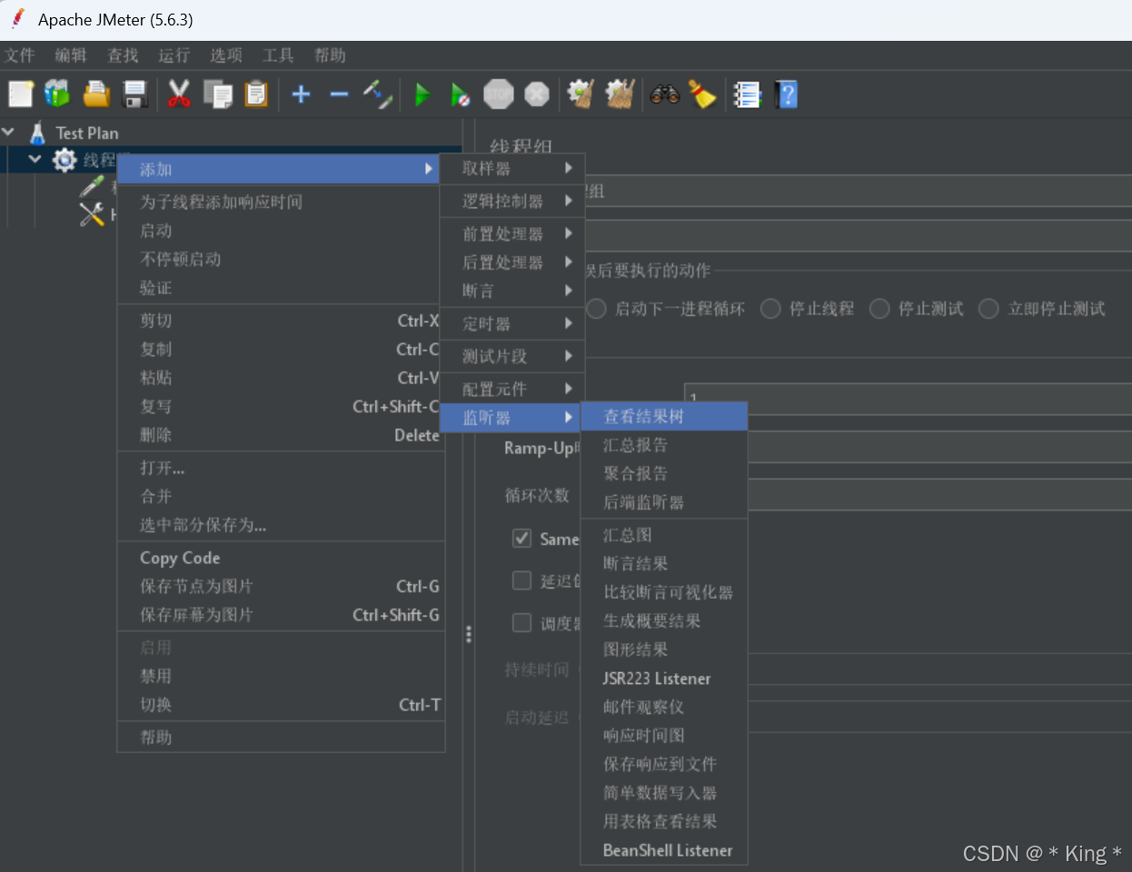Click Copy Code in context menu
The width and height of the screenshot is (1132, 872).
[281, 558]
